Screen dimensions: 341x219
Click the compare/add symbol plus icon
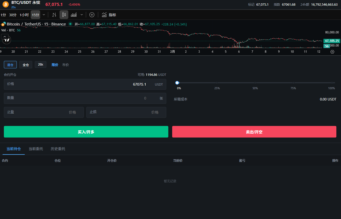click(x=92, y=15)
